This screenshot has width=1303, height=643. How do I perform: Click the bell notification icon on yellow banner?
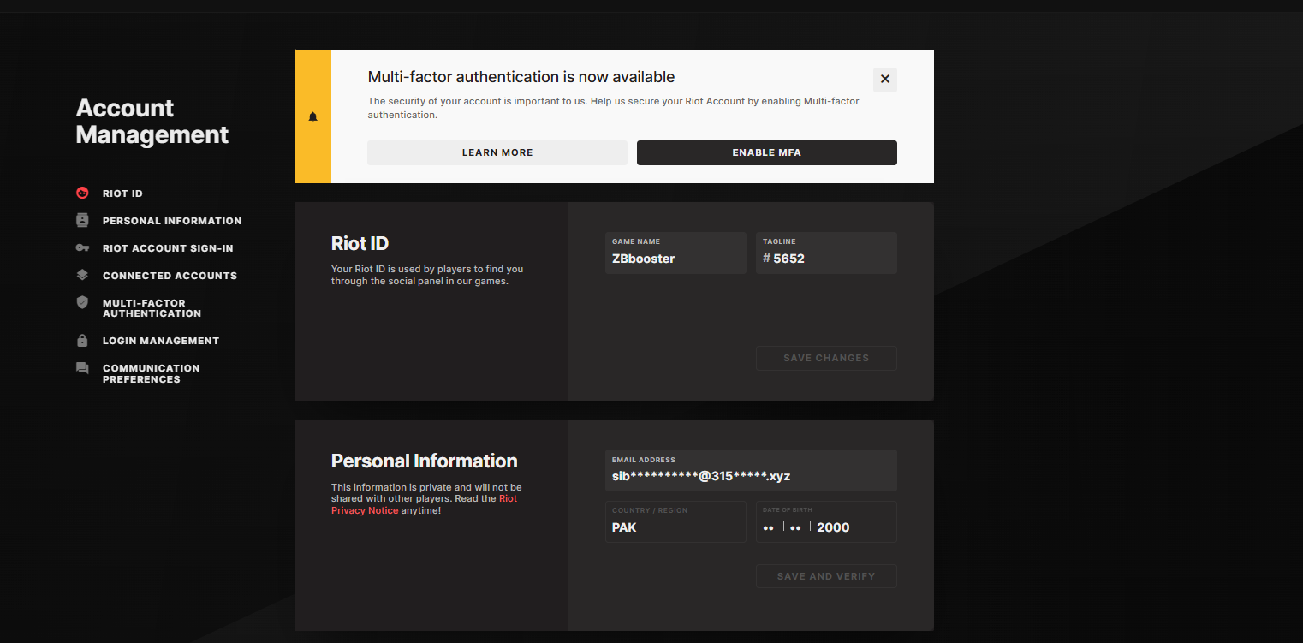pyautogui.click(x=312, y=117)
